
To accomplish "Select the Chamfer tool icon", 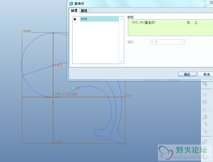I will point(205,131).
